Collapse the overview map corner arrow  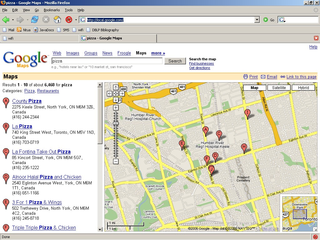[315, 229]
